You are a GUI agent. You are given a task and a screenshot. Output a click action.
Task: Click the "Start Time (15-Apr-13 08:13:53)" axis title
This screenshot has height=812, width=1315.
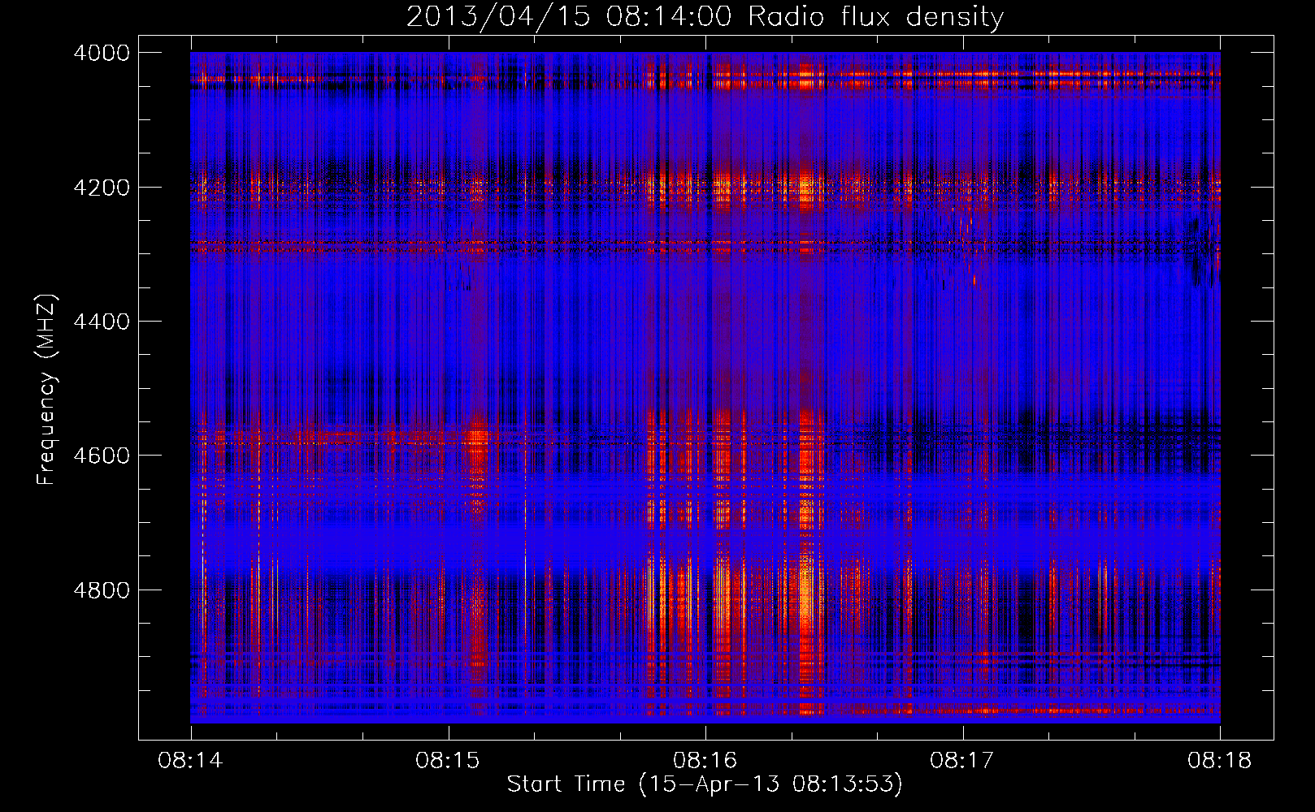tap(705, 784)
